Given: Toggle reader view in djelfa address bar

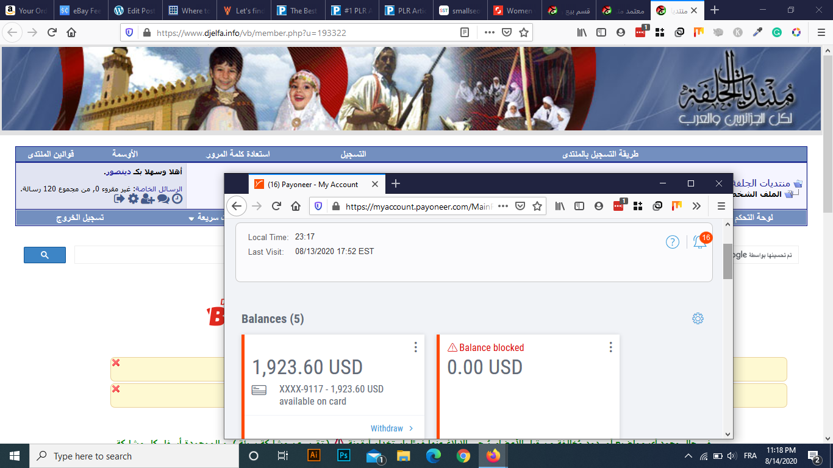Looking at the screenshot, I should [465, 33].
